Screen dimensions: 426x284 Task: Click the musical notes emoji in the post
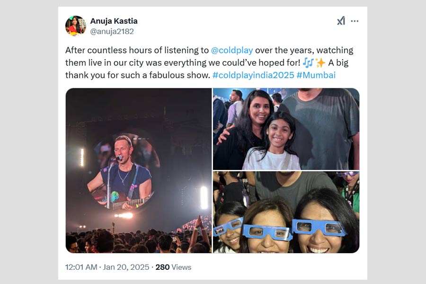click(x=307, y=63)
